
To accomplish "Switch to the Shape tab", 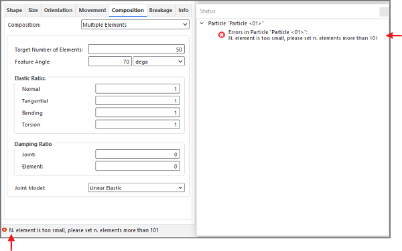I will pyautogui.click(x=14, y=10).
